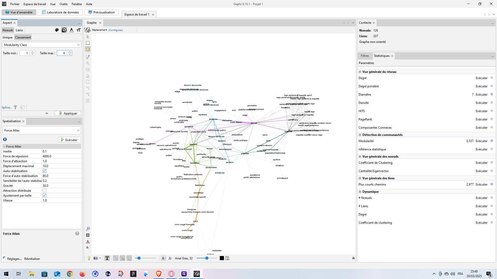The height and width of the screenshot is (279, 497).
Task: Select the direct selection arrow tool
Action: tap(88, 37)
